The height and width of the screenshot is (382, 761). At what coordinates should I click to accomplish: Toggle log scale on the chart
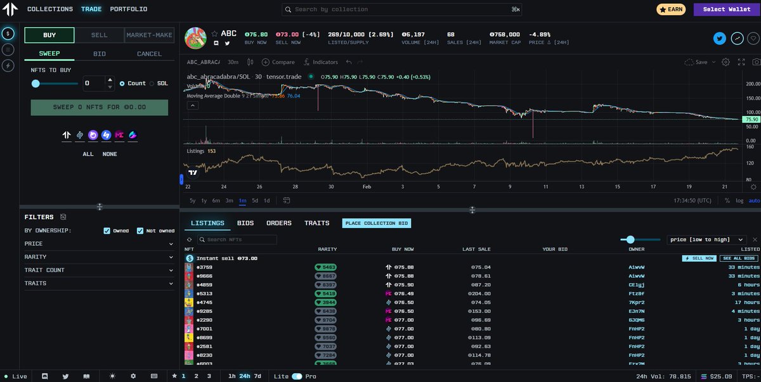739,200
